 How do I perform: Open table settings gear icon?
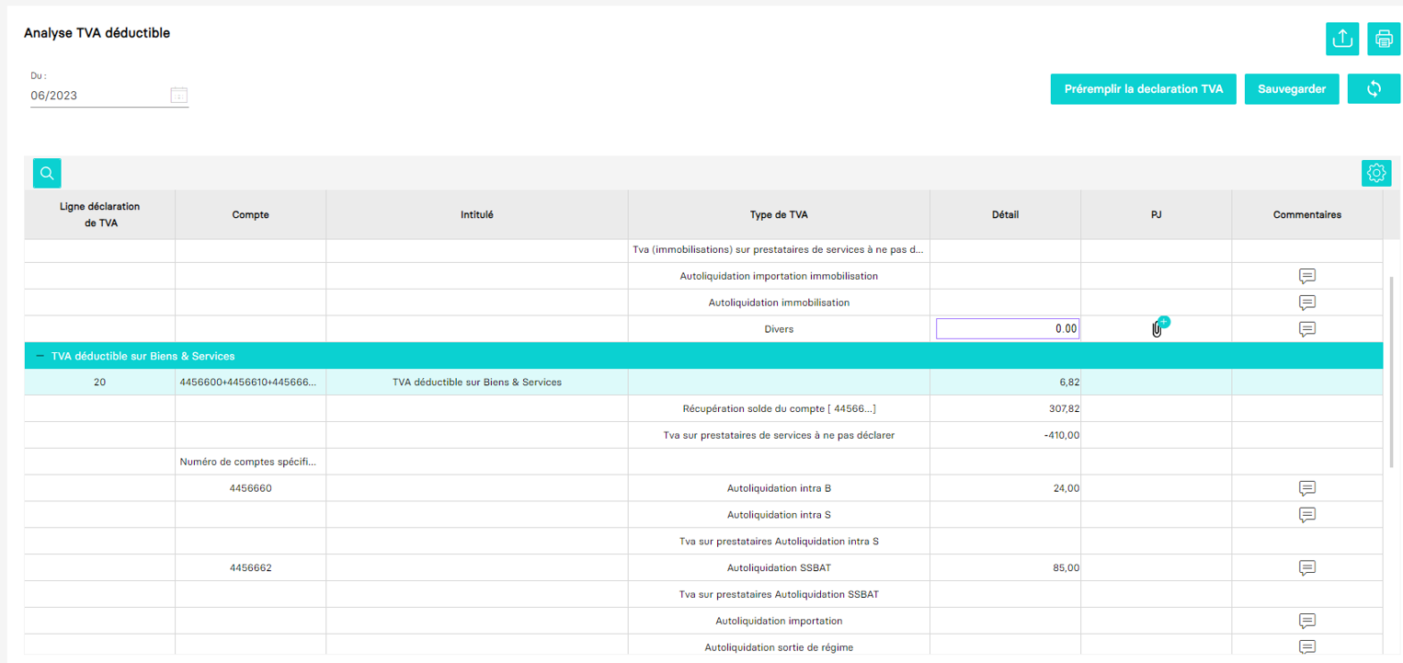pyautogui.click(x=1376, y=173)
